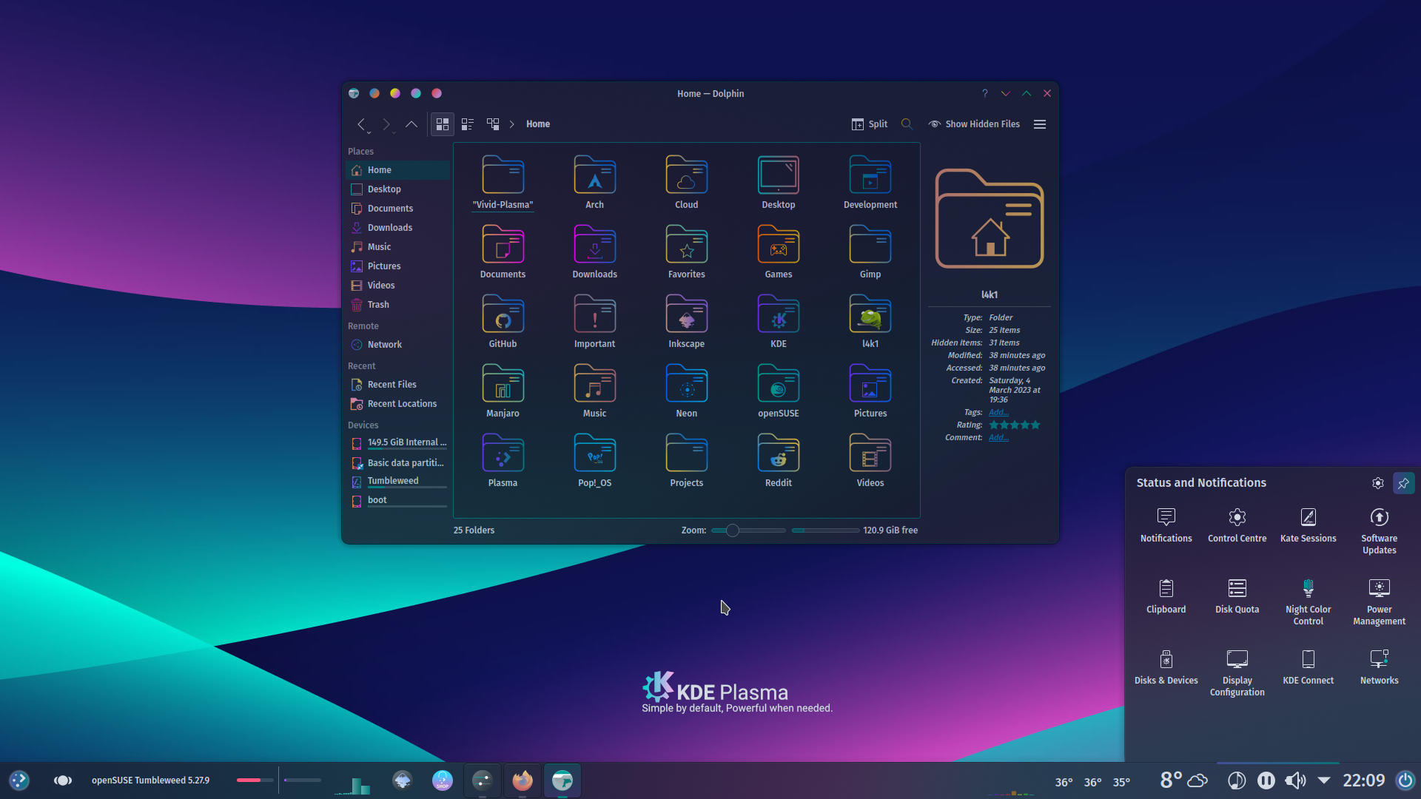Image resolution: width=1421 pixels, height=799 pixels.
Task: Select Documents in the Places panel
Action: [397, 209]
